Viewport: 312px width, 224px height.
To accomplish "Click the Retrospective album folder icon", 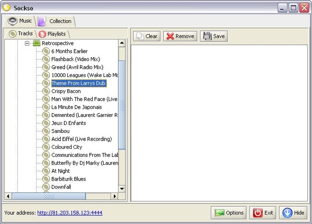I will coord(37,43).
